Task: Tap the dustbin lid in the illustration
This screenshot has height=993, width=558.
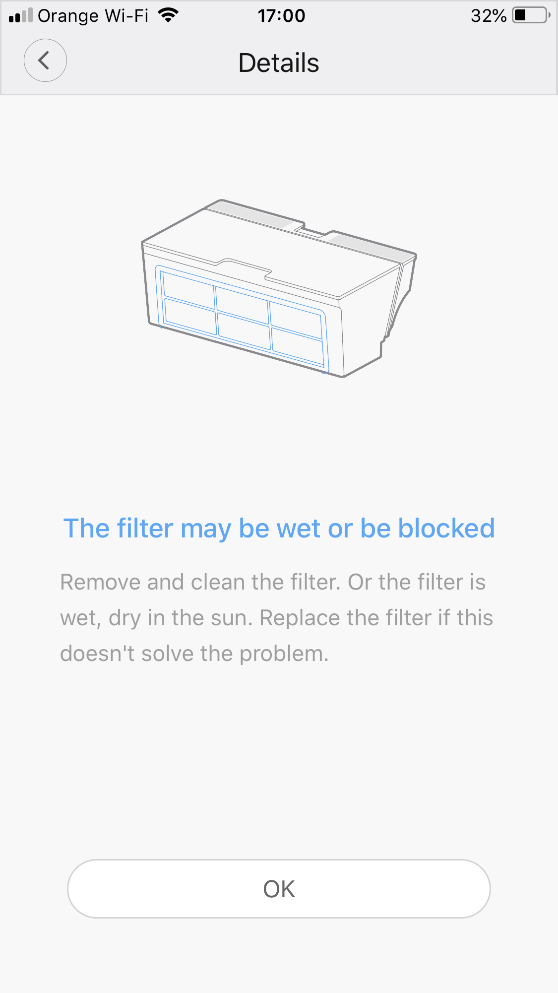Action: click(x=278, y=248)
